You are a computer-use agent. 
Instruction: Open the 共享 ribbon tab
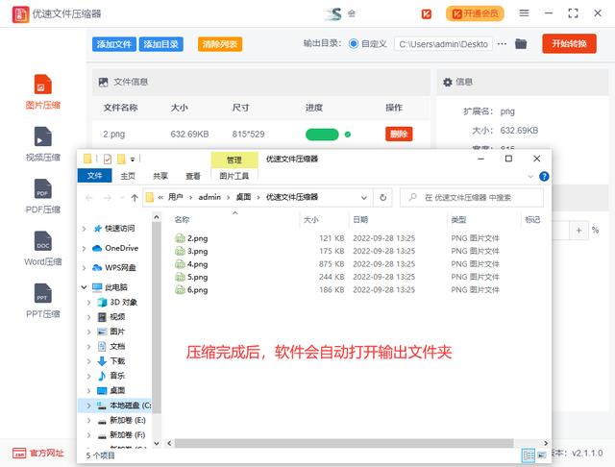160,176
